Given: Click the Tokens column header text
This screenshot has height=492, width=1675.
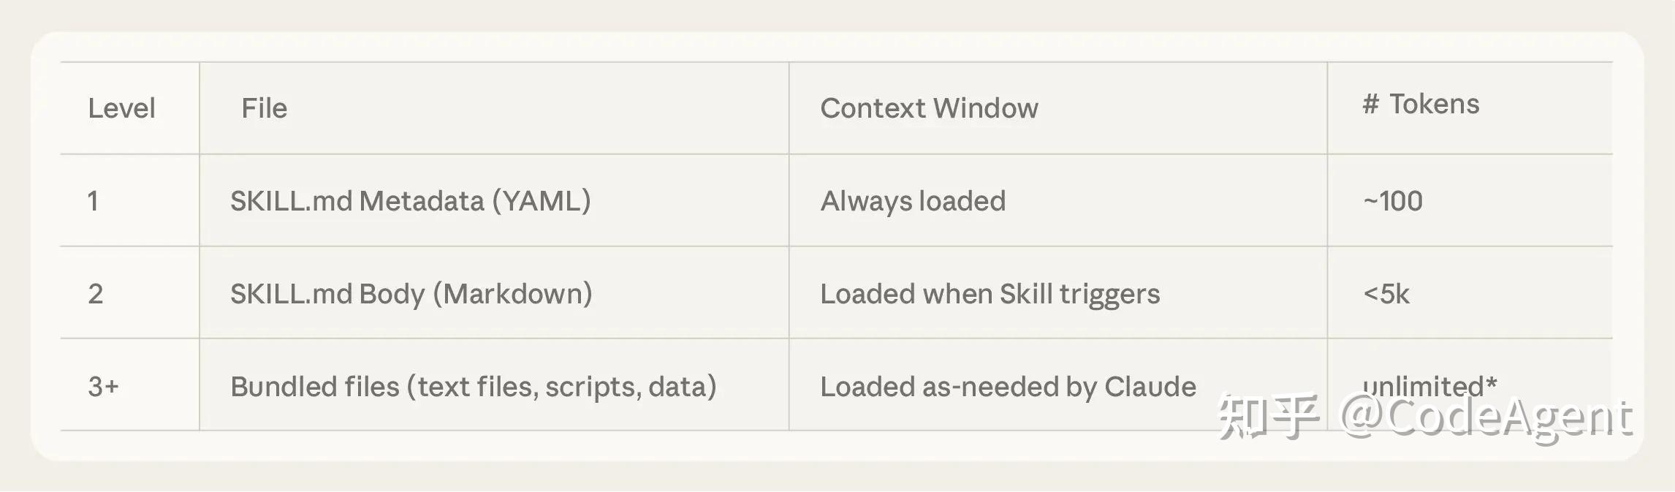Looking at the screenshot, I should 1434,105.
